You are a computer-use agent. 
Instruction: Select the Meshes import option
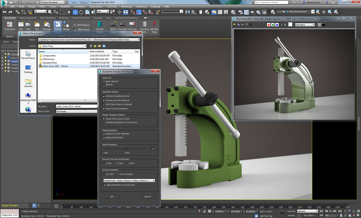pyautogui.click(x=104, y=85)
